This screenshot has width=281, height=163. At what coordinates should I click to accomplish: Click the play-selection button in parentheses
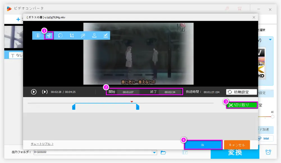click(x=45, y=92)
